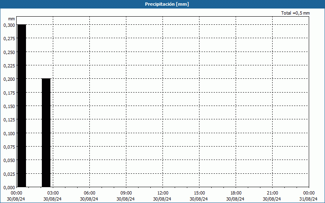Click the y-axis value 0,225
Screen dimensions: 325x203
pos(9,66)
